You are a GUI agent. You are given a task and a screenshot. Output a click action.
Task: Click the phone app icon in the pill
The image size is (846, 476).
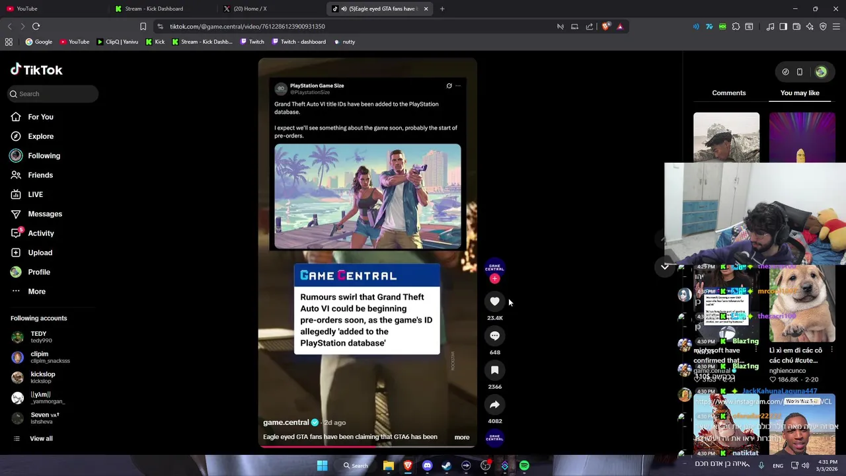coord(799,72)
